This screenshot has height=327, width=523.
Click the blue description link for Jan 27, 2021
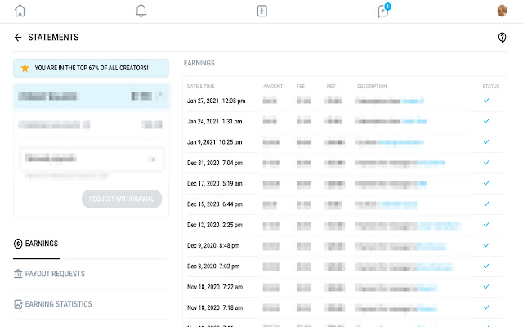point(412,101)
